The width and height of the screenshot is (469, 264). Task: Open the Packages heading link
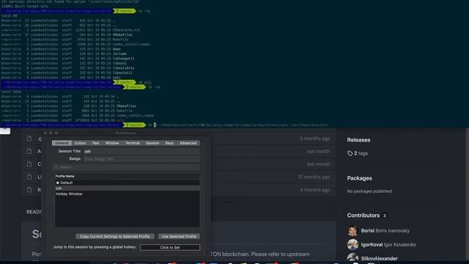point(360,178)
